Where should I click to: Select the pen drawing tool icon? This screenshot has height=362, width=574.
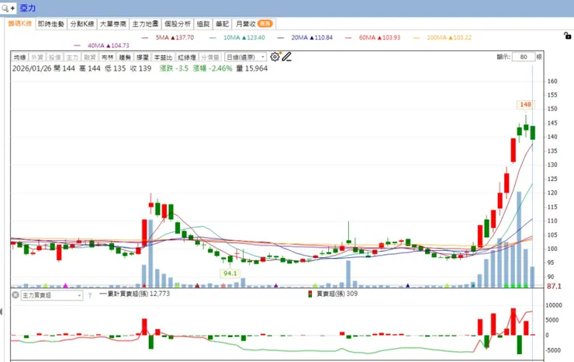point(287,57)
